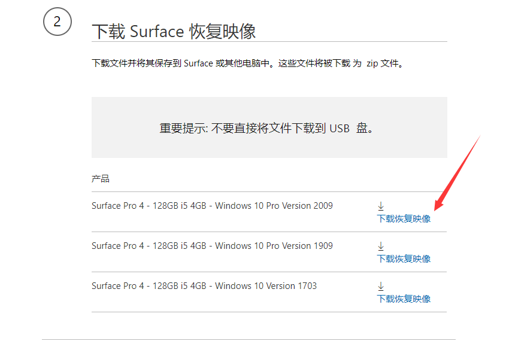Click the topmost download icon in the product list
Screen dimensions: 506x347
click(x=381, y=205)
